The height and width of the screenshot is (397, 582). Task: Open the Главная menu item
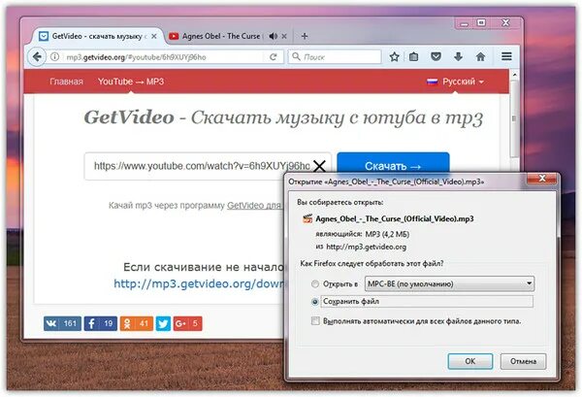[66, 82]
